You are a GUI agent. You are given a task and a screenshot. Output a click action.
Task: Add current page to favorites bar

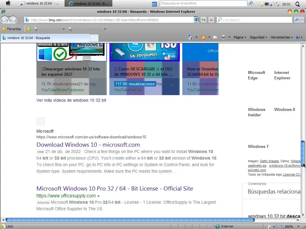[x=29, y=29]
